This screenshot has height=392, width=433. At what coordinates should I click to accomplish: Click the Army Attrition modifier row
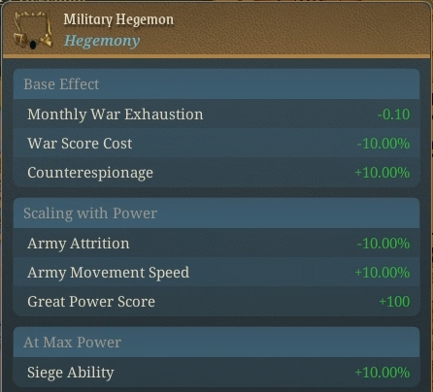pyautogui.click(x=216, y=243)
